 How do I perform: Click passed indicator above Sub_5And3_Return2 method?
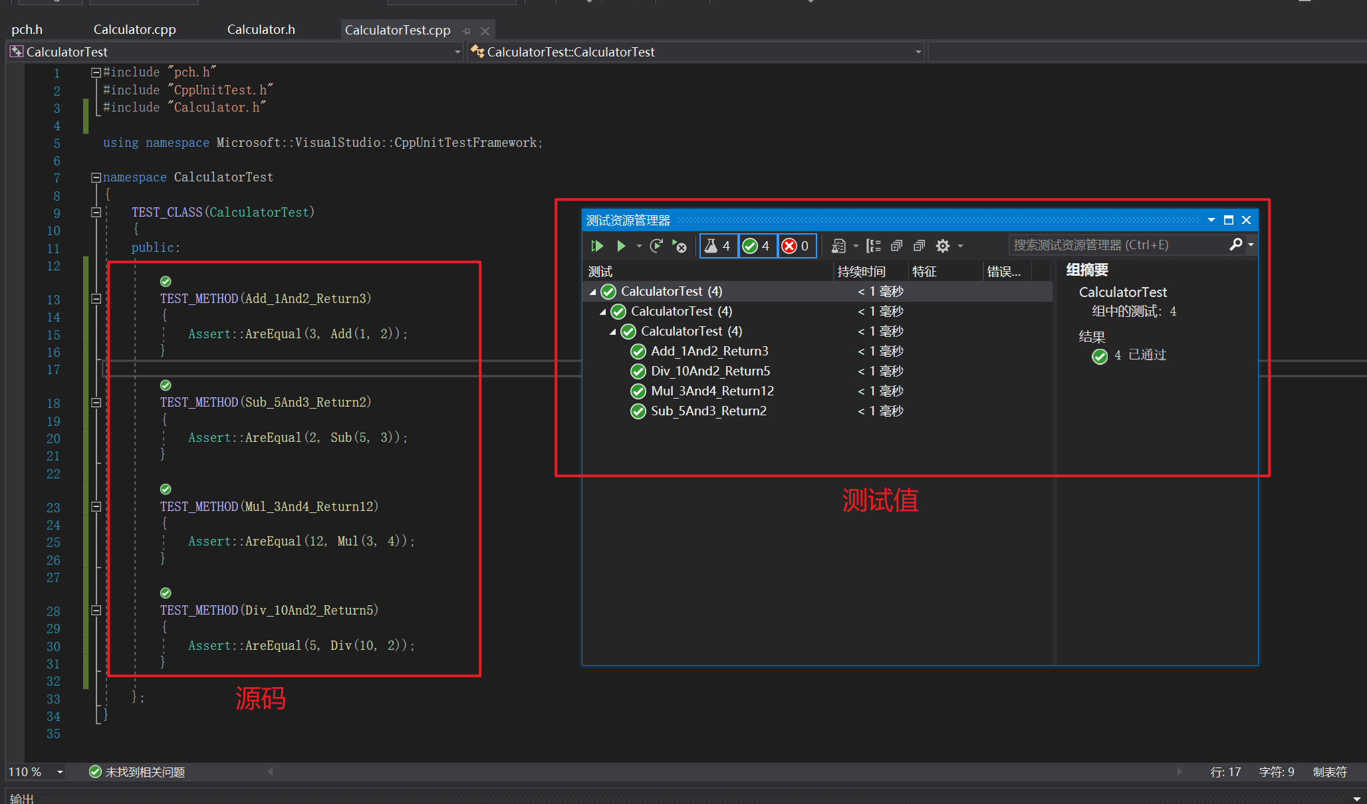[166, 385]
